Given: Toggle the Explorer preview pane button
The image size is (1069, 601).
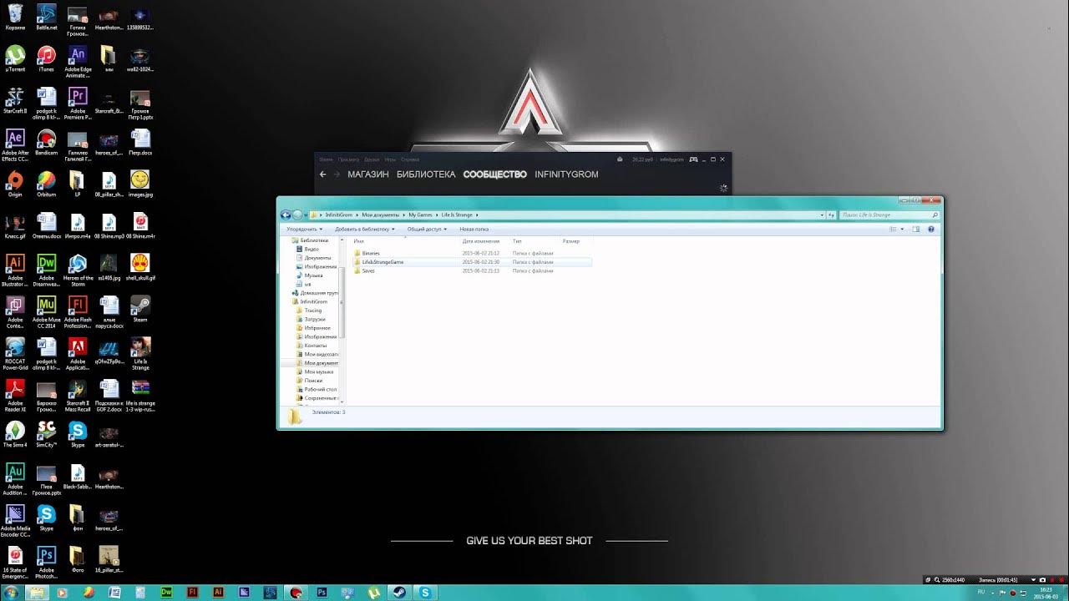Looking at the screenshot, I should (916, 229).
